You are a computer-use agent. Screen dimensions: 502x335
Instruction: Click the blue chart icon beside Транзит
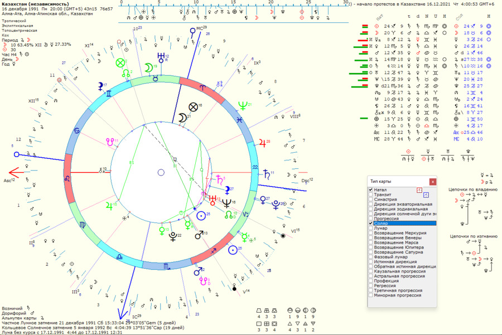pyautogui.click(x=426, y=195)
